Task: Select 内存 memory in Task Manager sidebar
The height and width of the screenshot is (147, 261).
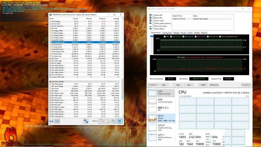Action: [161, 101]
